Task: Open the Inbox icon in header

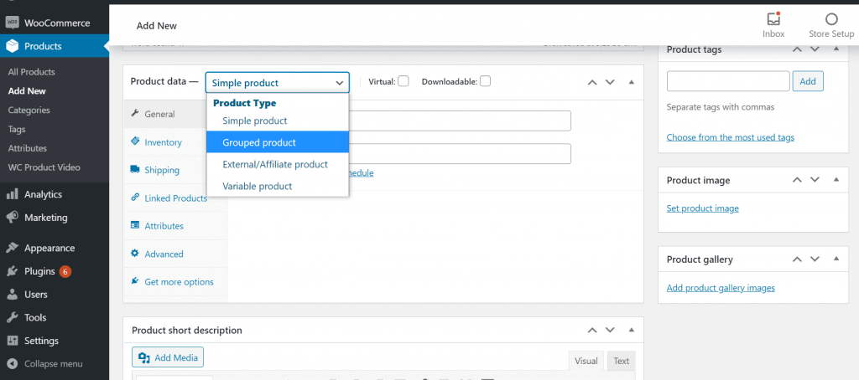Action: 773,19
